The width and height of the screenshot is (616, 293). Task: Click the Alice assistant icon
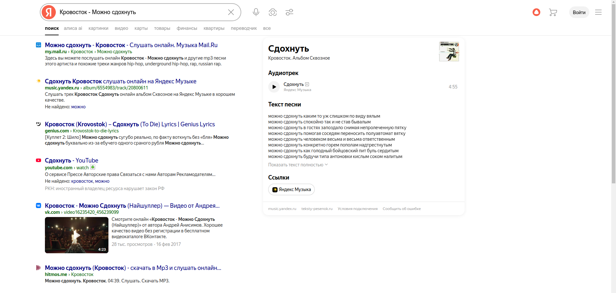coord(536,12)
